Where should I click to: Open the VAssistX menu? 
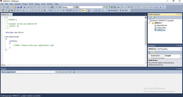click(x=18, y=4)
